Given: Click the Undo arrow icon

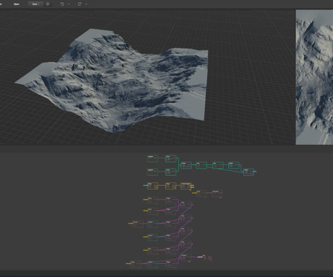Looking at the screenshot, I should click(x=62, y=4).
